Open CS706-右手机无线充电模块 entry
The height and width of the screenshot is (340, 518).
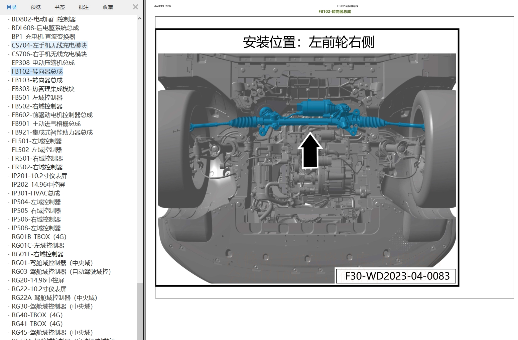(x=49, y=54)
